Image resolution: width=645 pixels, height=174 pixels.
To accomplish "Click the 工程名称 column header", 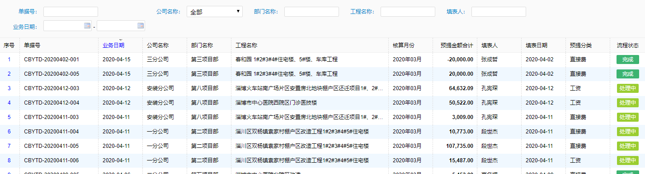I will [x=247, y=46].
